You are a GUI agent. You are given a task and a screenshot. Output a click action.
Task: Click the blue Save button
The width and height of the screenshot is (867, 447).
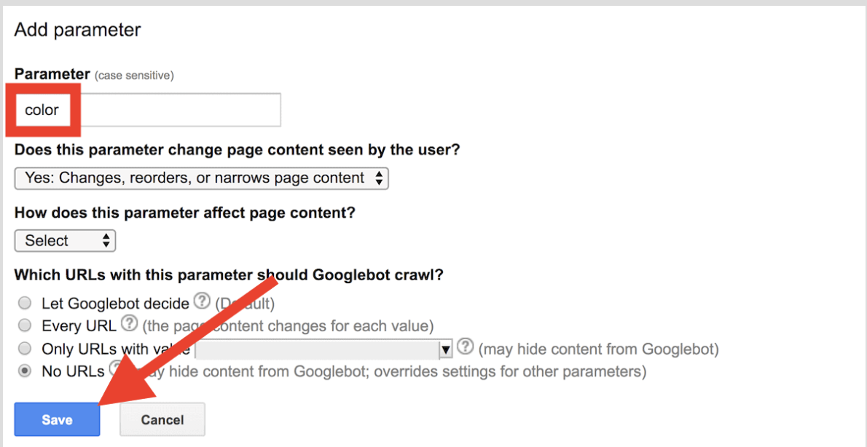(x=58, y=419)
